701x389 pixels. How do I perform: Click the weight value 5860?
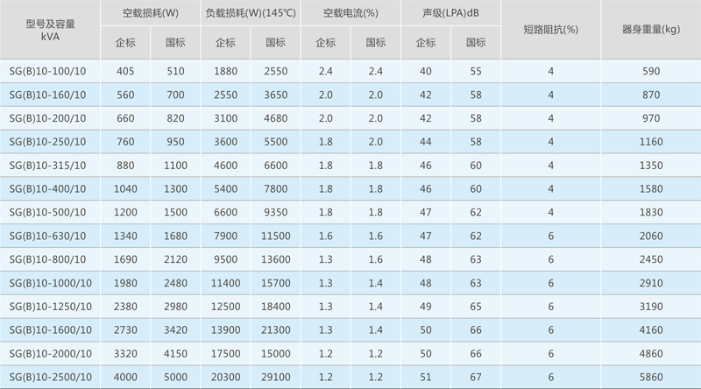(651, 376)
